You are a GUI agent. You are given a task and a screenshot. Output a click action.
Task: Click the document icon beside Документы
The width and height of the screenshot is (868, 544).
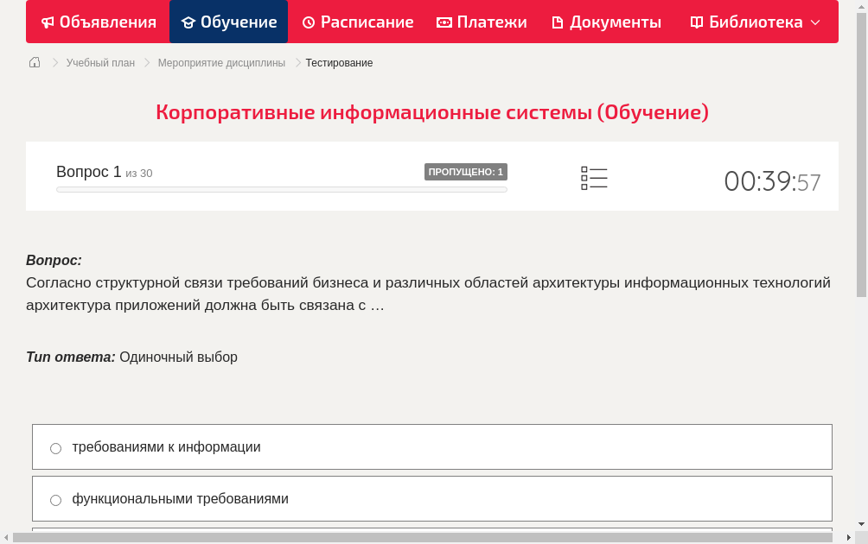tap(558, 22)
